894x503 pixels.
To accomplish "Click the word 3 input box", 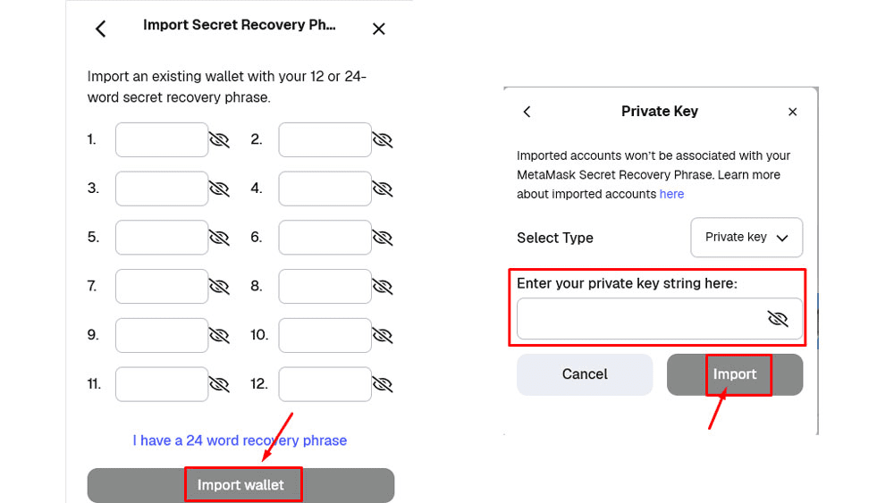I will coord(162,189).
